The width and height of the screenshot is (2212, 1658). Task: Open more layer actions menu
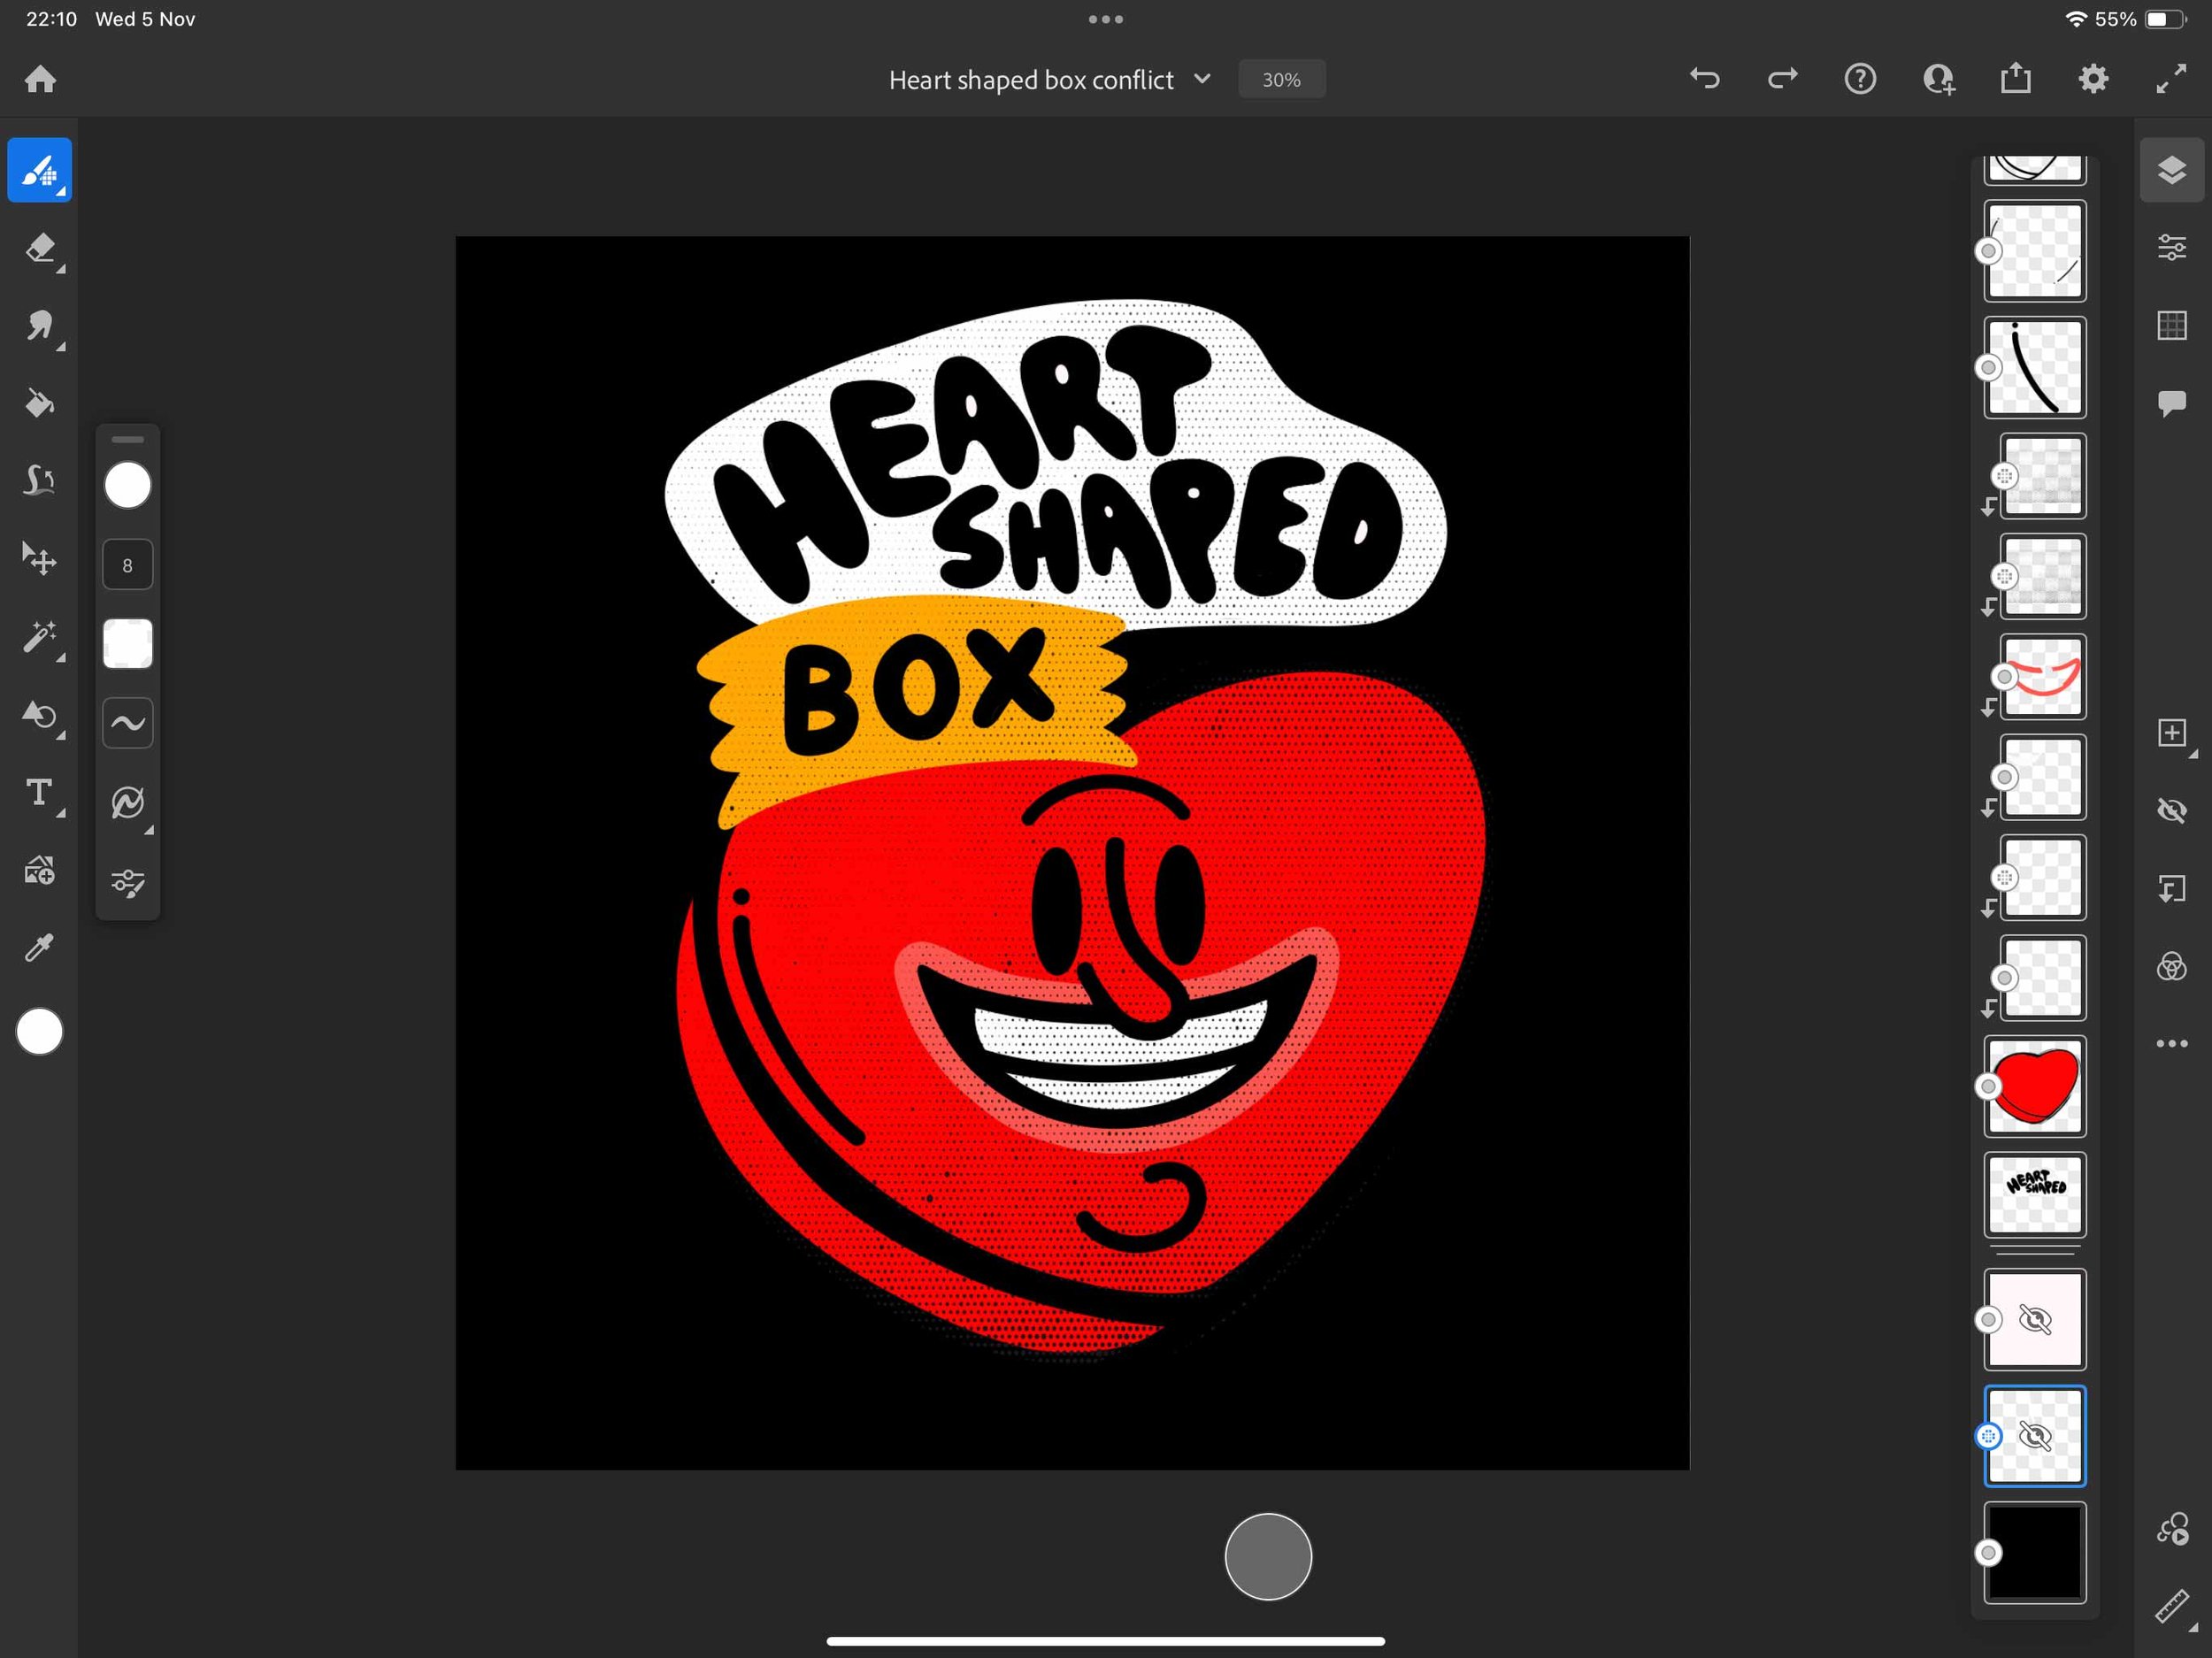2172,1044
